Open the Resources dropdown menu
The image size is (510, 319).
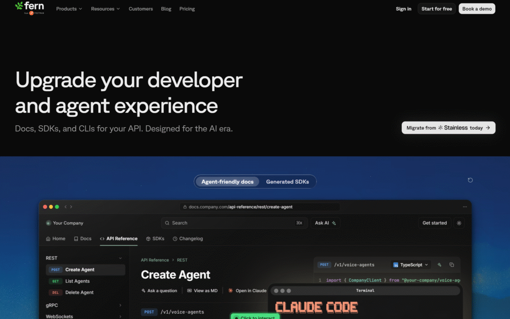[105, 9]
